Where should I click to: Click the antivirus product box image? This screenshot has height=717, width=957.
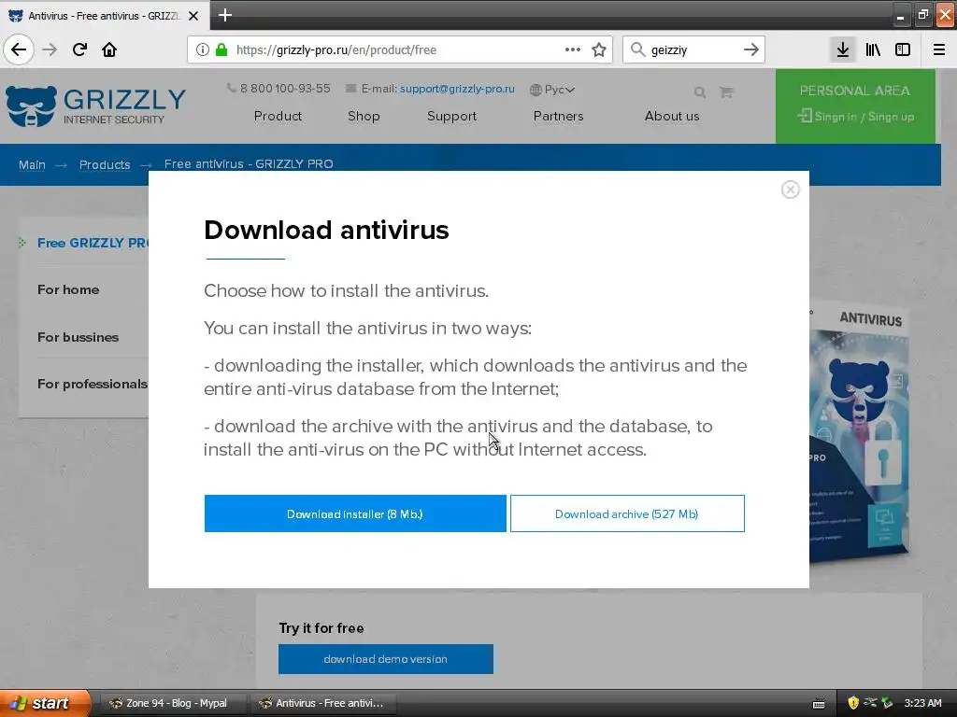point(860,429)
